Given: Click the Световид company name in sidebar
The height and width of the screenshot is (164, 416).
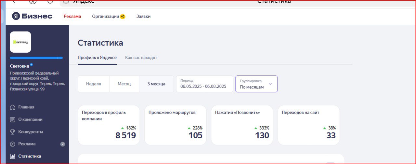Looking at the screenshot, I should [x=19, y=66].
